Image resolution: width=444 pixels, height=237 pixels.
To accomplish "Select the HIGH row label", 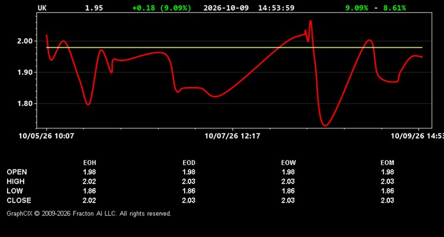I will point(15,181).
